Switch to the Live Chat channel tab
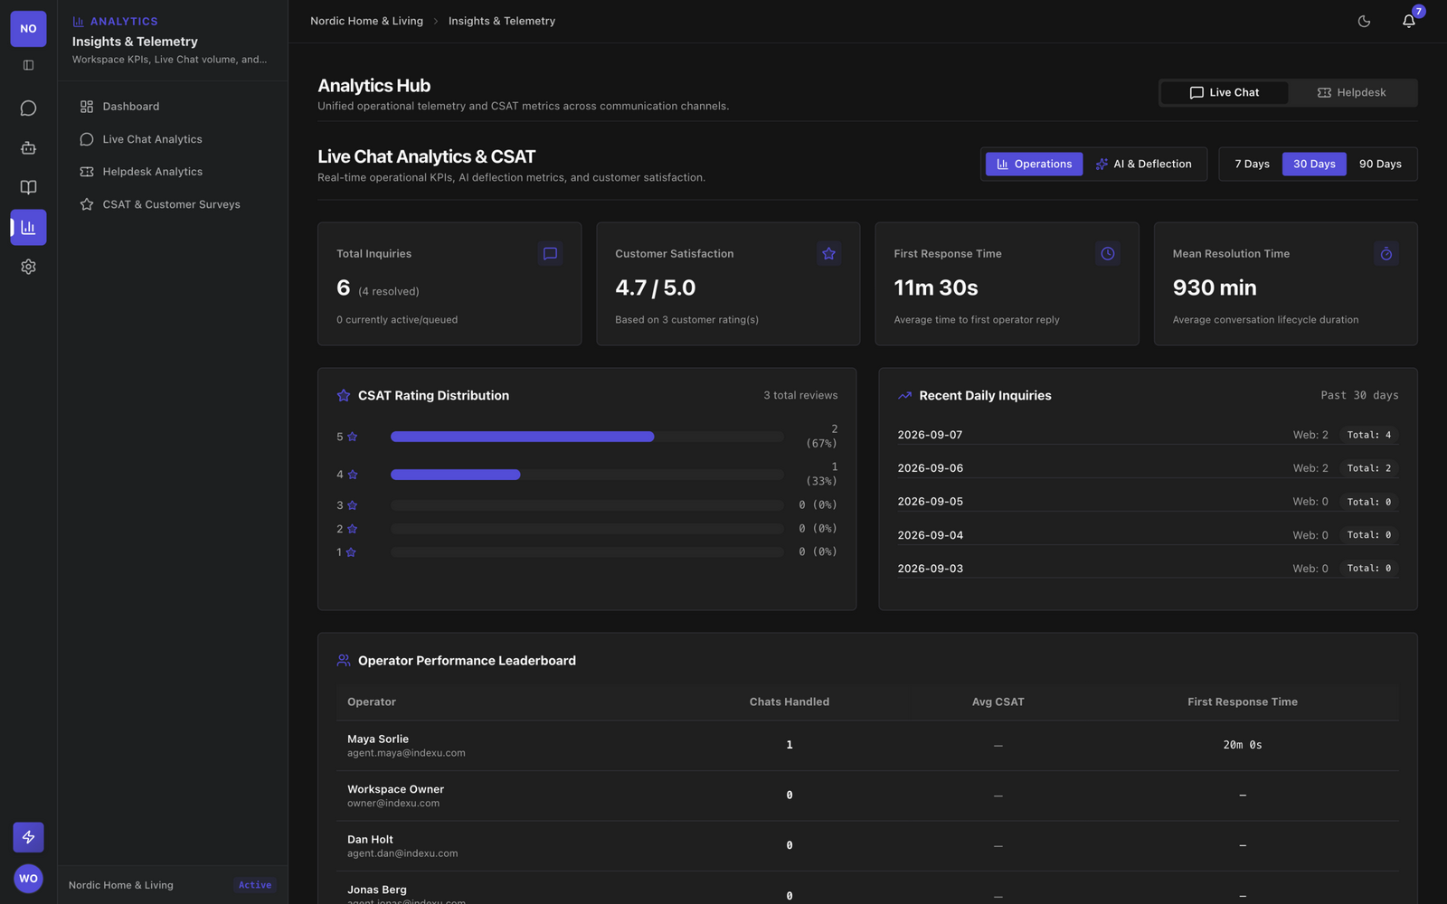The width and height of the screenshot is (1447, 904). [1225, 92]
